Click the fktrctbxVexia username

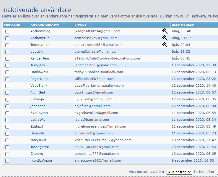41,160
